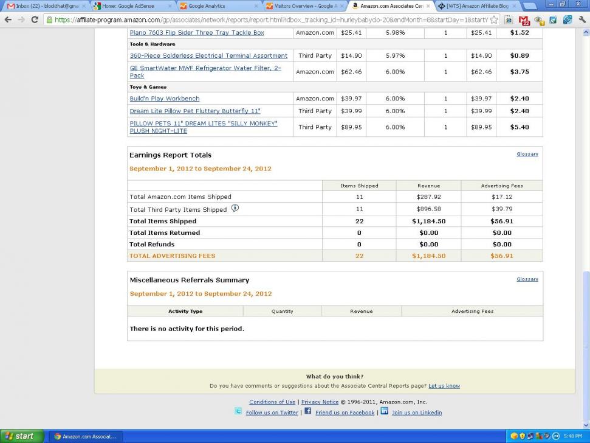Close the Visitors Overview tab

tap(343, 6)
